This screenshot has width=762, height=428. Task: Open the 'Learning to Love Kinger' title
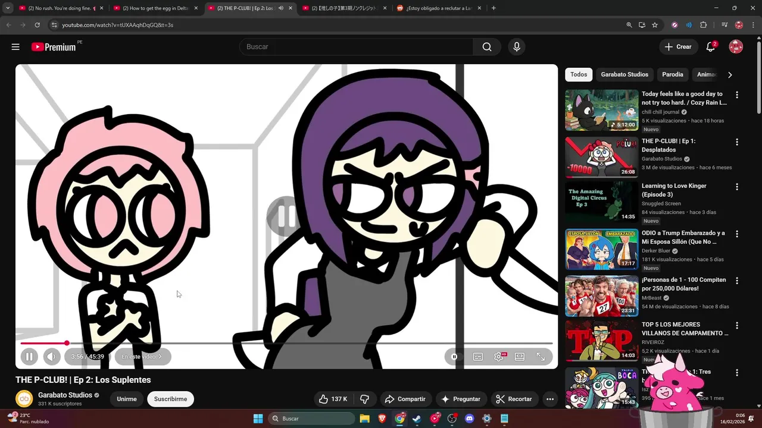tap(674, 190)
